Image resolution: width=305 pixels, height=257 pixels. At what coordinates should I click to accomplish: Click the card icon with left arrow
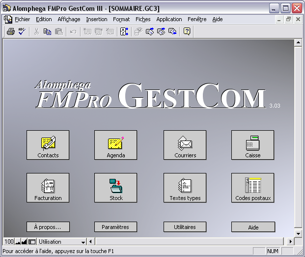tap(172, 31)
